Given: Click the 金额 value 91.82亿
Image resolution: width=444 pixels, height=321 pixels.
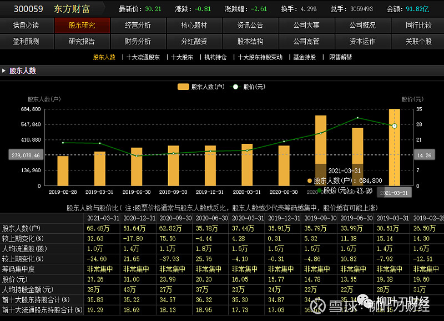Looking at the screenshot, I should pyautogui.click(x=417, y=9).
